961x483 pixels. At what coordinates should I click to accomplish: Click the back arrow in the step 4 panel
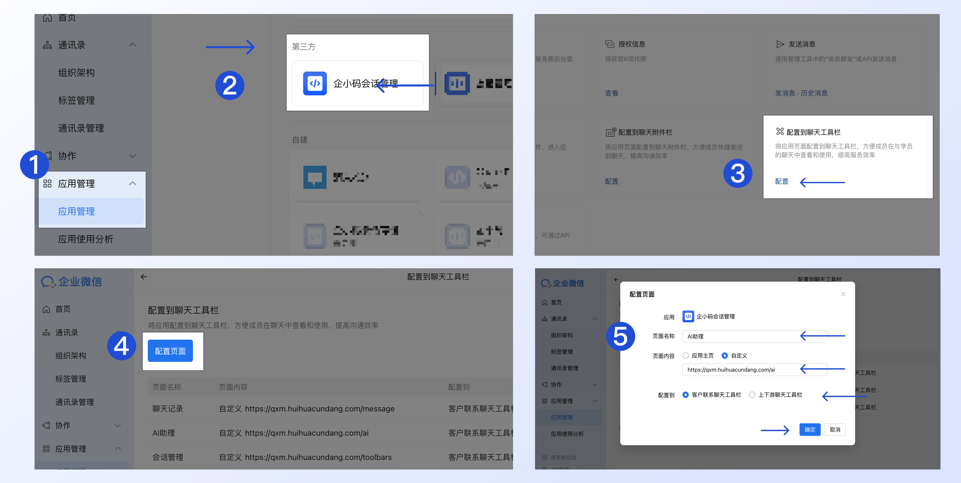tap(144, 277)
